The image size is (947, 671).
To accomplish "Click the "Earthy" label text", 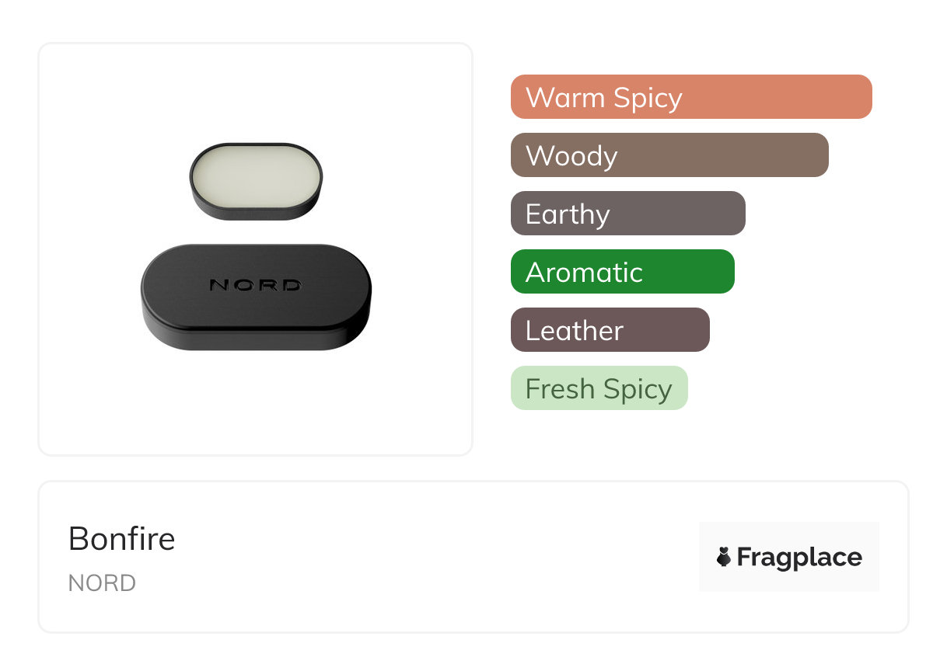I will [568, 214].
